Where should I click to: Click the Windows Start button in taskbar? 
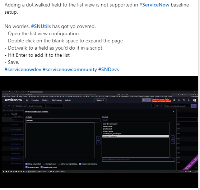click(x=4, y=172)
